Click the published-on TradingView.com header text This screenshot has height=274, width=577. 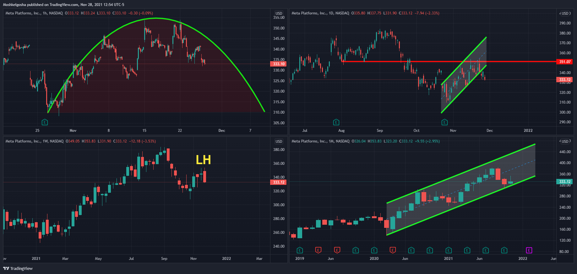click(63, 4)
